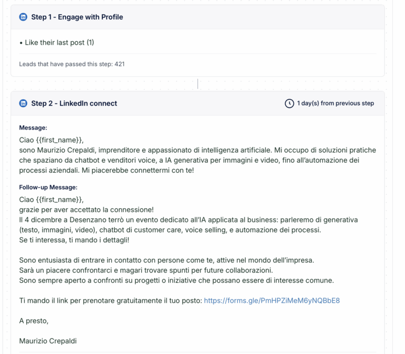
Task: Click the 'Se ti interessa, ti mando i dettagli!' line
Action: (74, 240)
